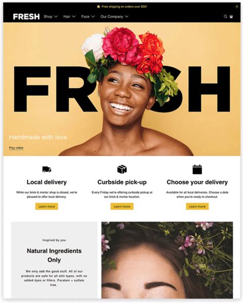
Task: Click the calendar icon
Action: coord(197,169)
